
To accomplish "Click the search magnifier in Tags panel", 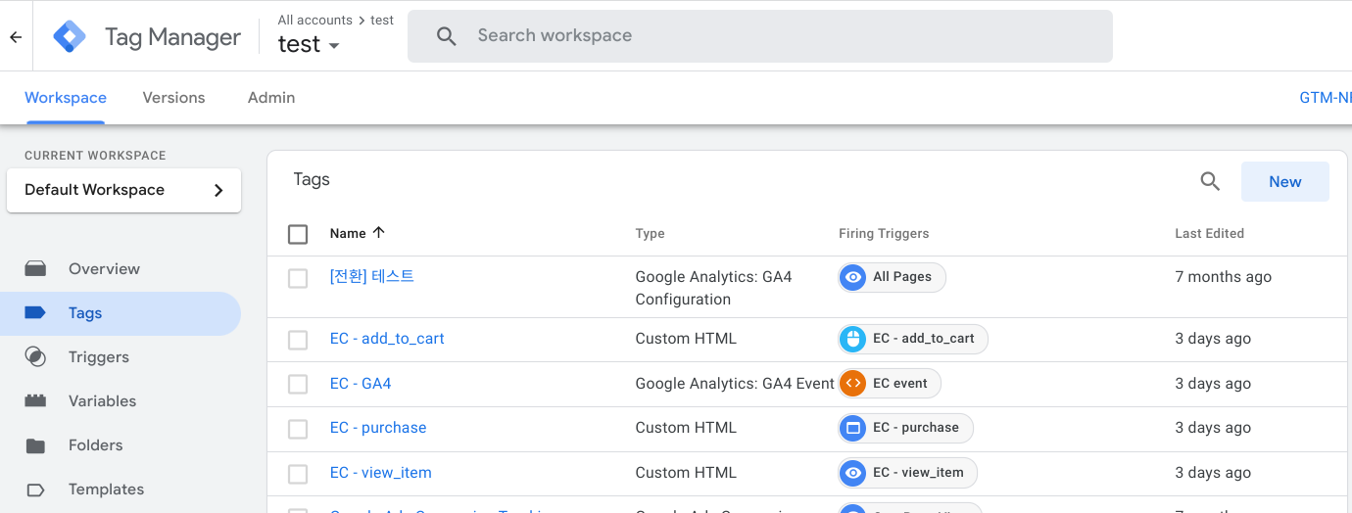I will [1210, 181].
